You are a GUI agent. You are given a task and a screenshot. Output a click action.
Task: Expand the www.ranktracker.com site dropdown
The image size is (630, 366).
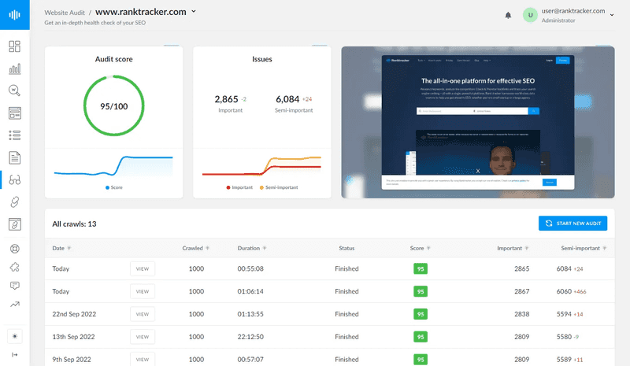(x=194, y=12)
